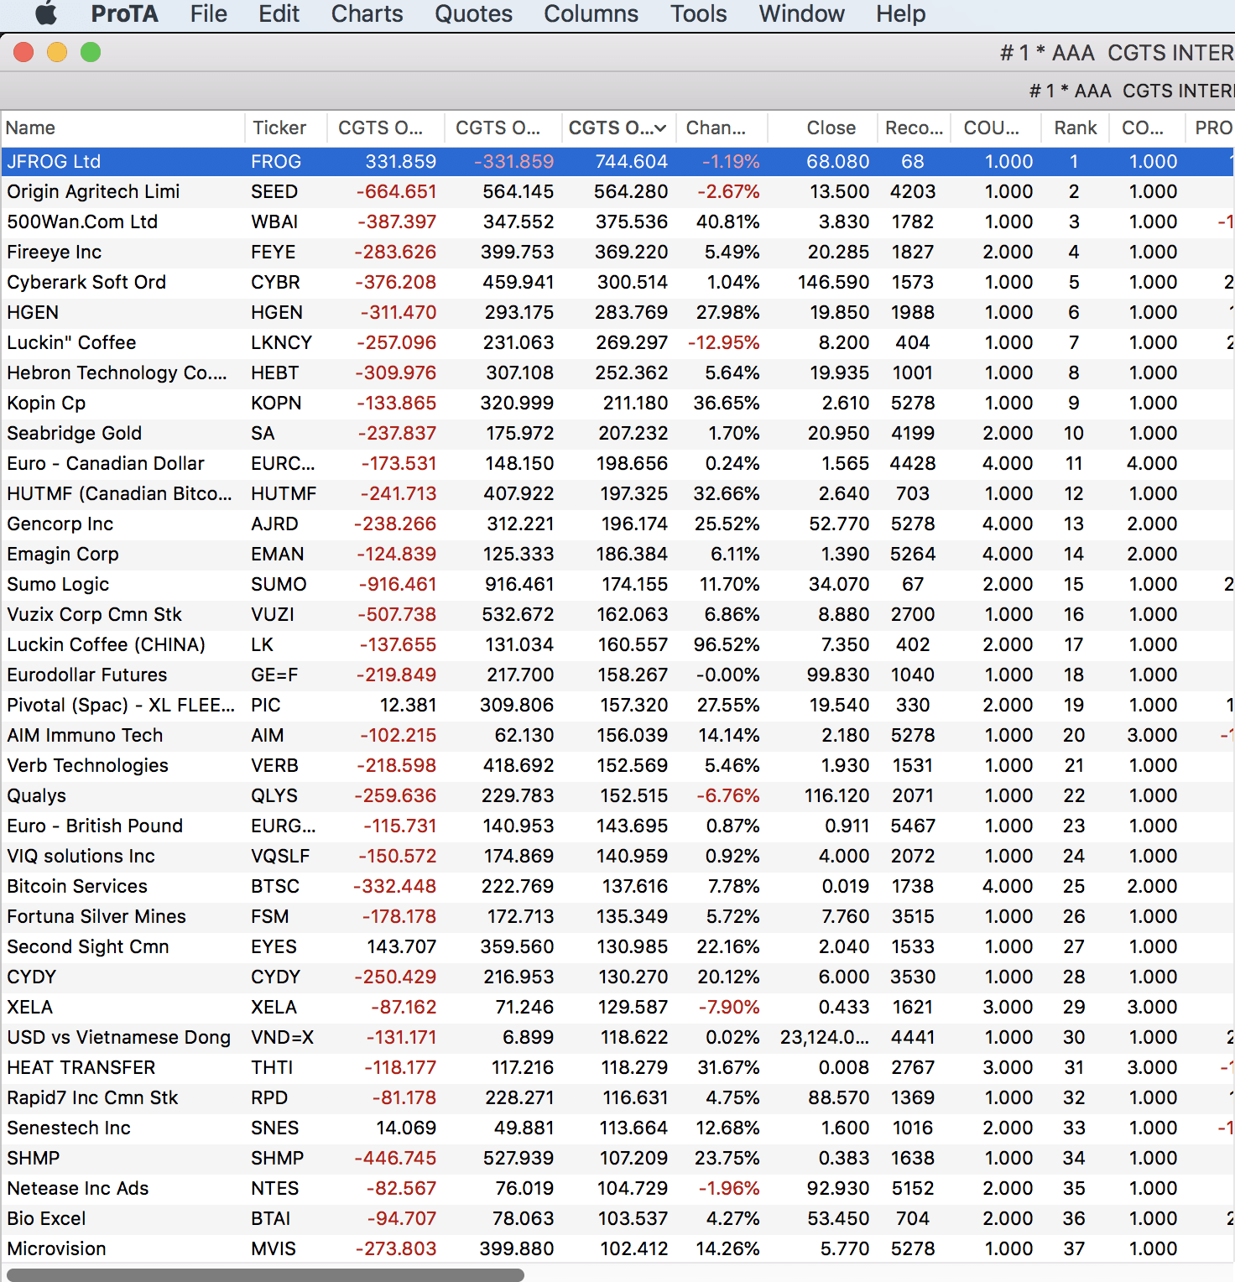Open the Apple menu
This screenshot has width=1235, height=1282.
(46, 13)
